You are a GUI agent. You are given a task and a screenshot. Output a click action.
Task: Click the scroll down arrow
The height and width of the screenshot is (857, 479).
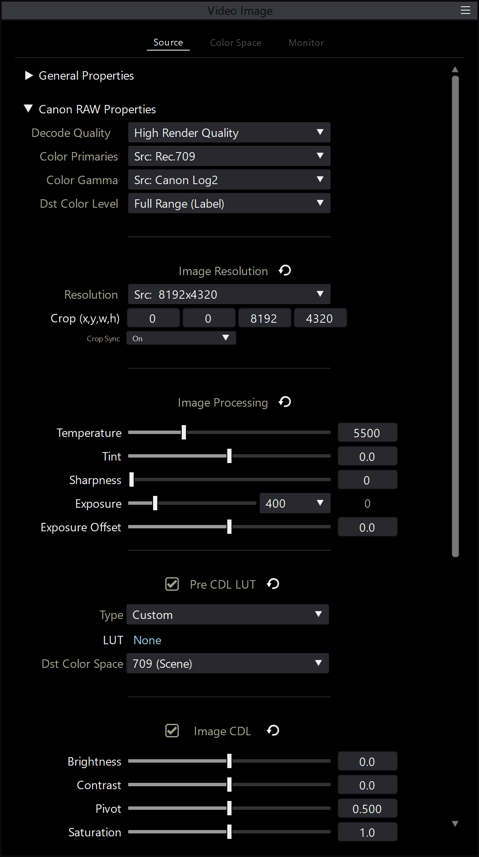tap(455, 824)
